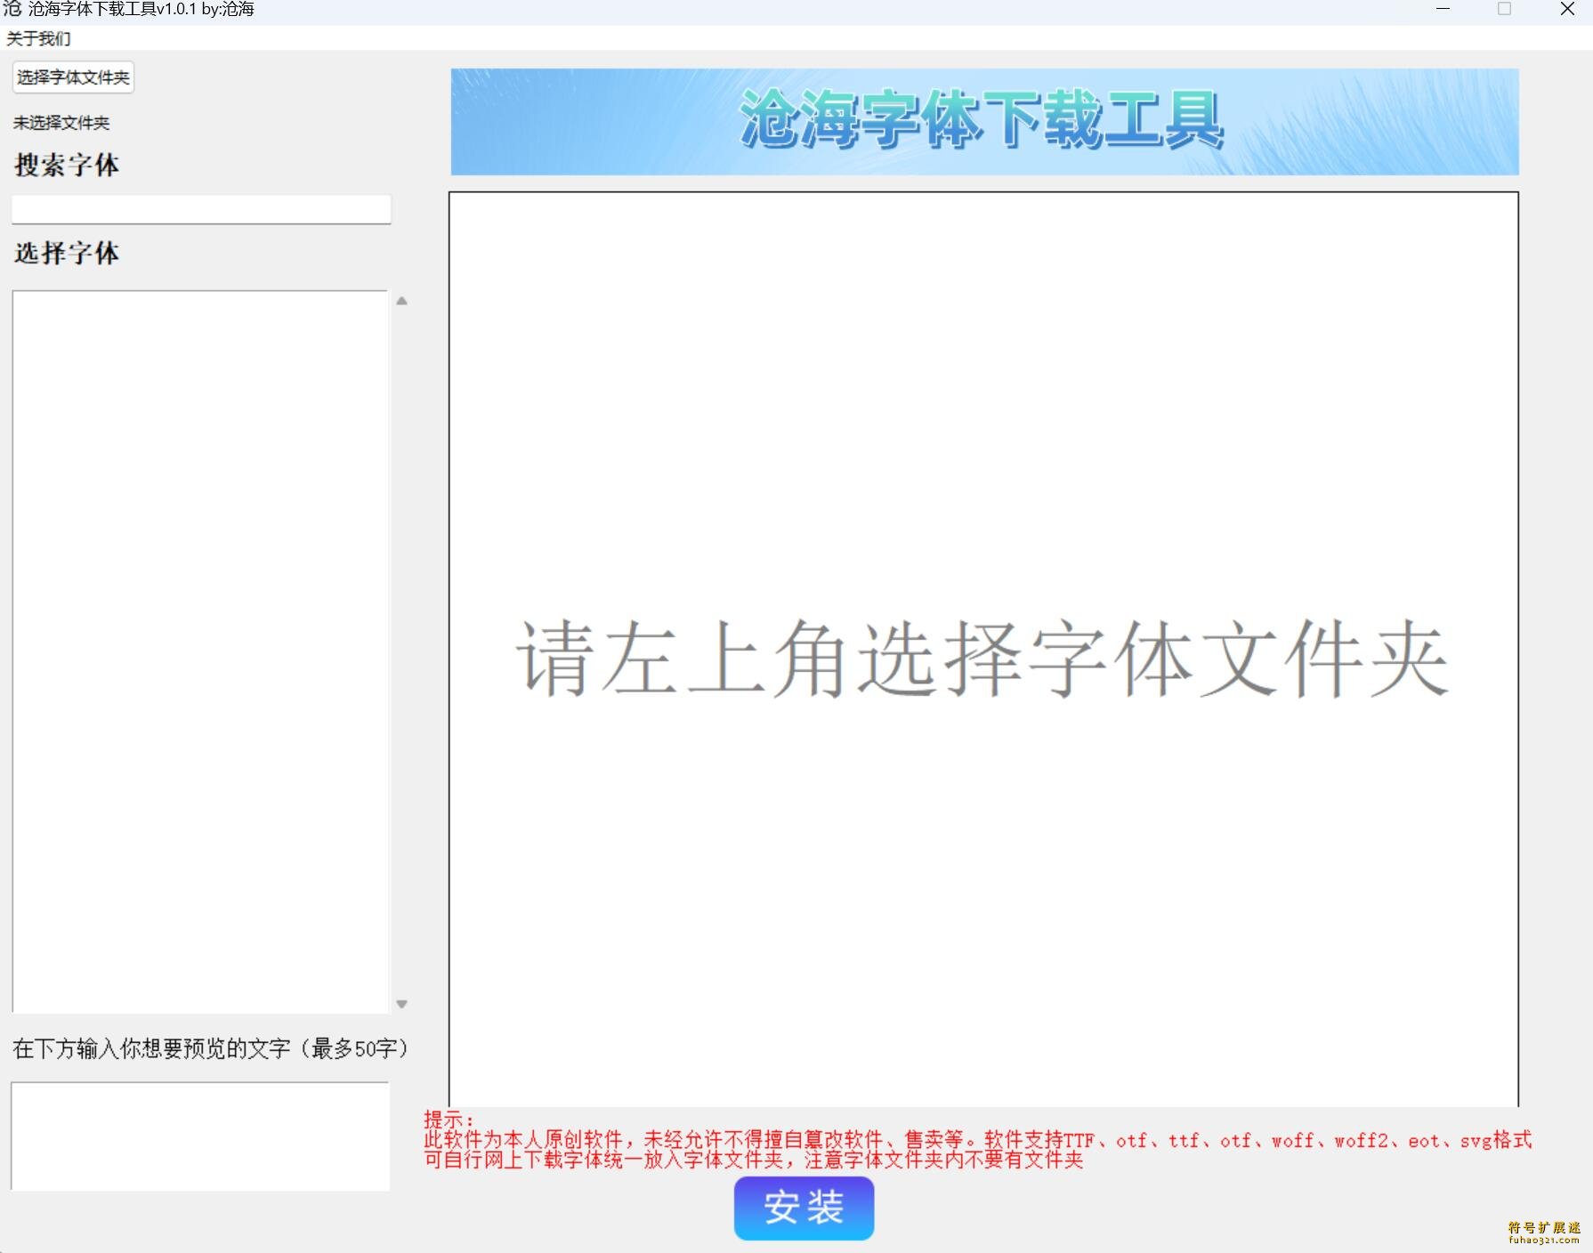Image resolution: width=1593 pixels, height=1253 pixels.
Task: Click the blue 安装 button
Action: point(804,1208)
